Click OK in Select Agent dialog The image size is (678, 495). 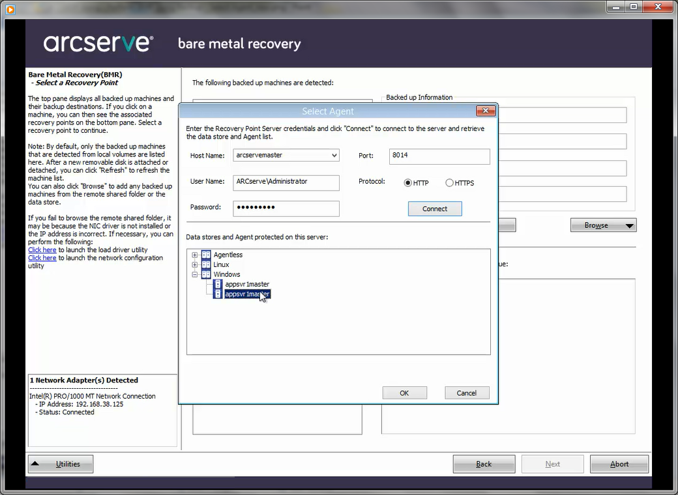tap(404, 393)
